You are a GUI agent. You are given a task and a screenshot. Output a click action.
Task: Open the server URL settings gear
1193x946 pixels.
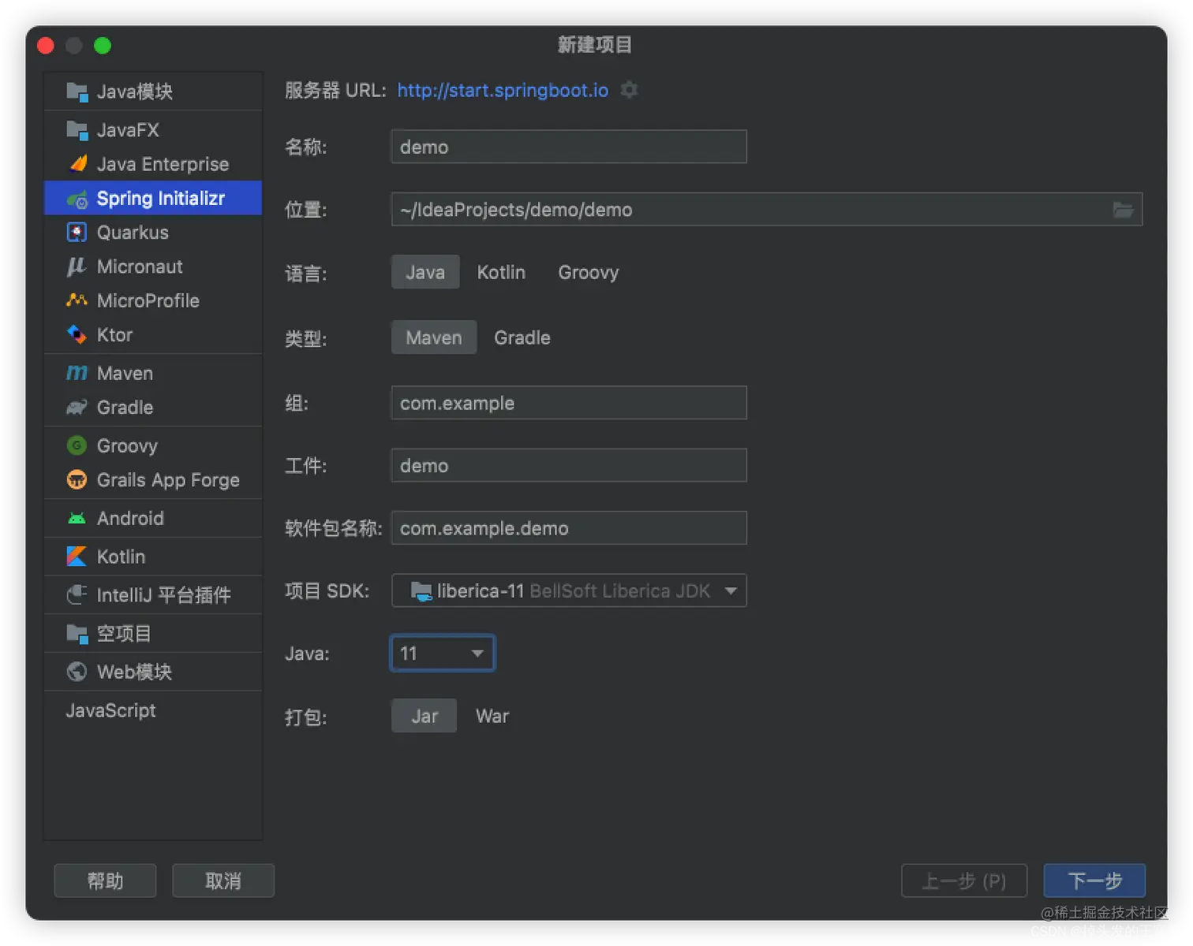629,90
